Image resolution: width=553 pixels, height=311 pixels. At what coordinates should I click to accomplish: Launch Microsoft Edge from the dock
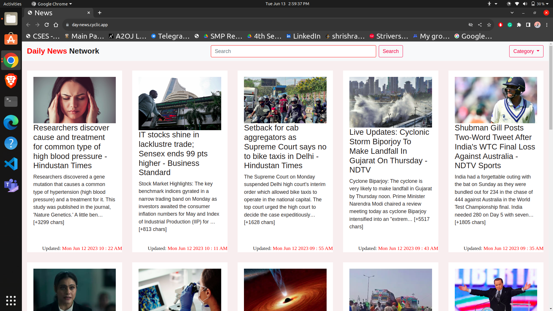11,122
